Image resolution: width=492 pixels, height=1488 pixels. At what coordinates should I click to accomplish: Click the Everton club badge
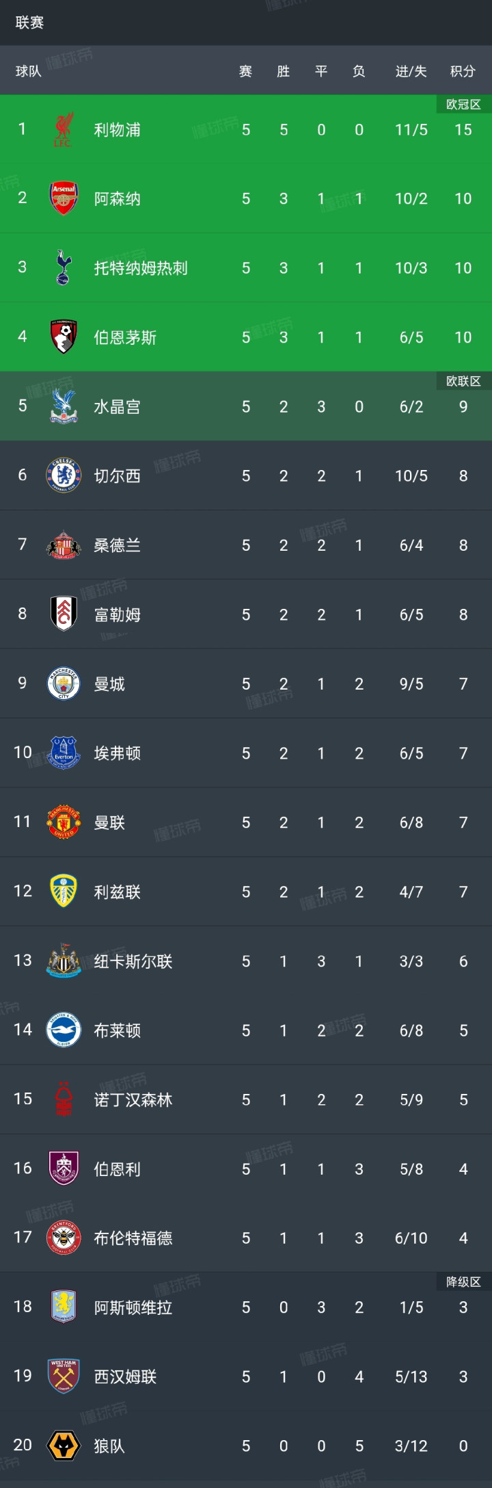click(x=64, y=753)
